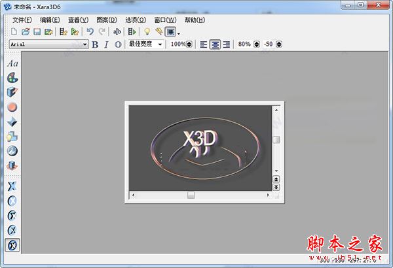Toggle outline text style button

(118, 44)
